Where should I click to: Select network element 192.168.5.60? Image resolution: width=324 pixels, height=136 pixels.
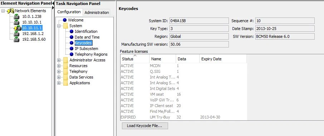[x=34, y=39]
